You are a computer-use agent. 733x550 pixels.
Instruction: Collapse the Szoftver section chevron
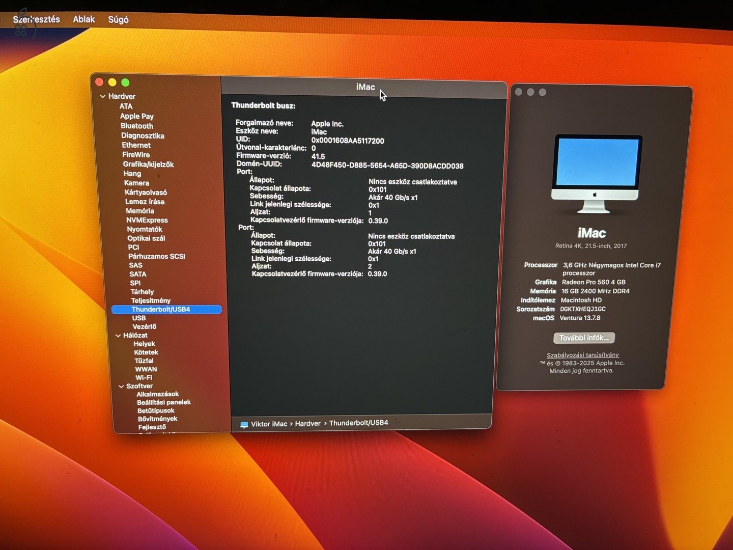(121, 387)
